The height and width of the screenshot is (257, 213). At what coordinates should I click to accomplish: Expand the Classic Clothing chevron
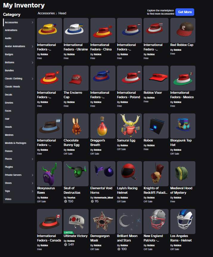pyautogui.click(x=33, y=79)
